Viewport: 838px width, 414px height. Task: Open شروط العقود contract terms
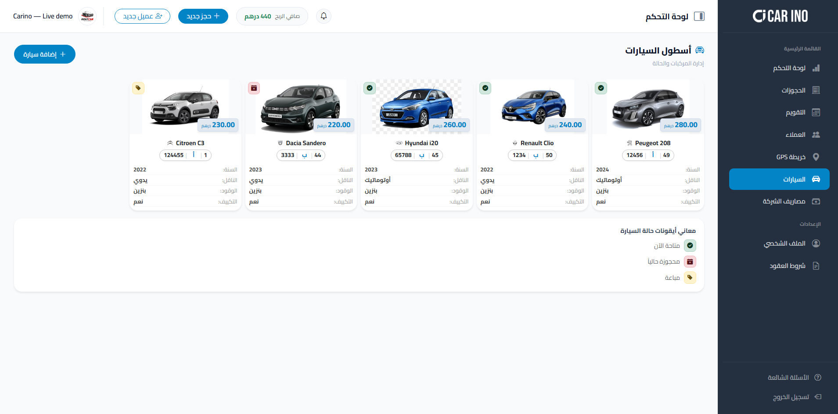(x=779, y=266)
